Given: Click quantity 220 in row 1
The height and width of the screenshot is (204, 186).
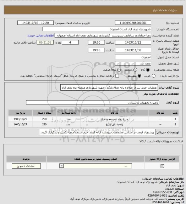Looking at the screenshot, I should click(x=44, y=119).
